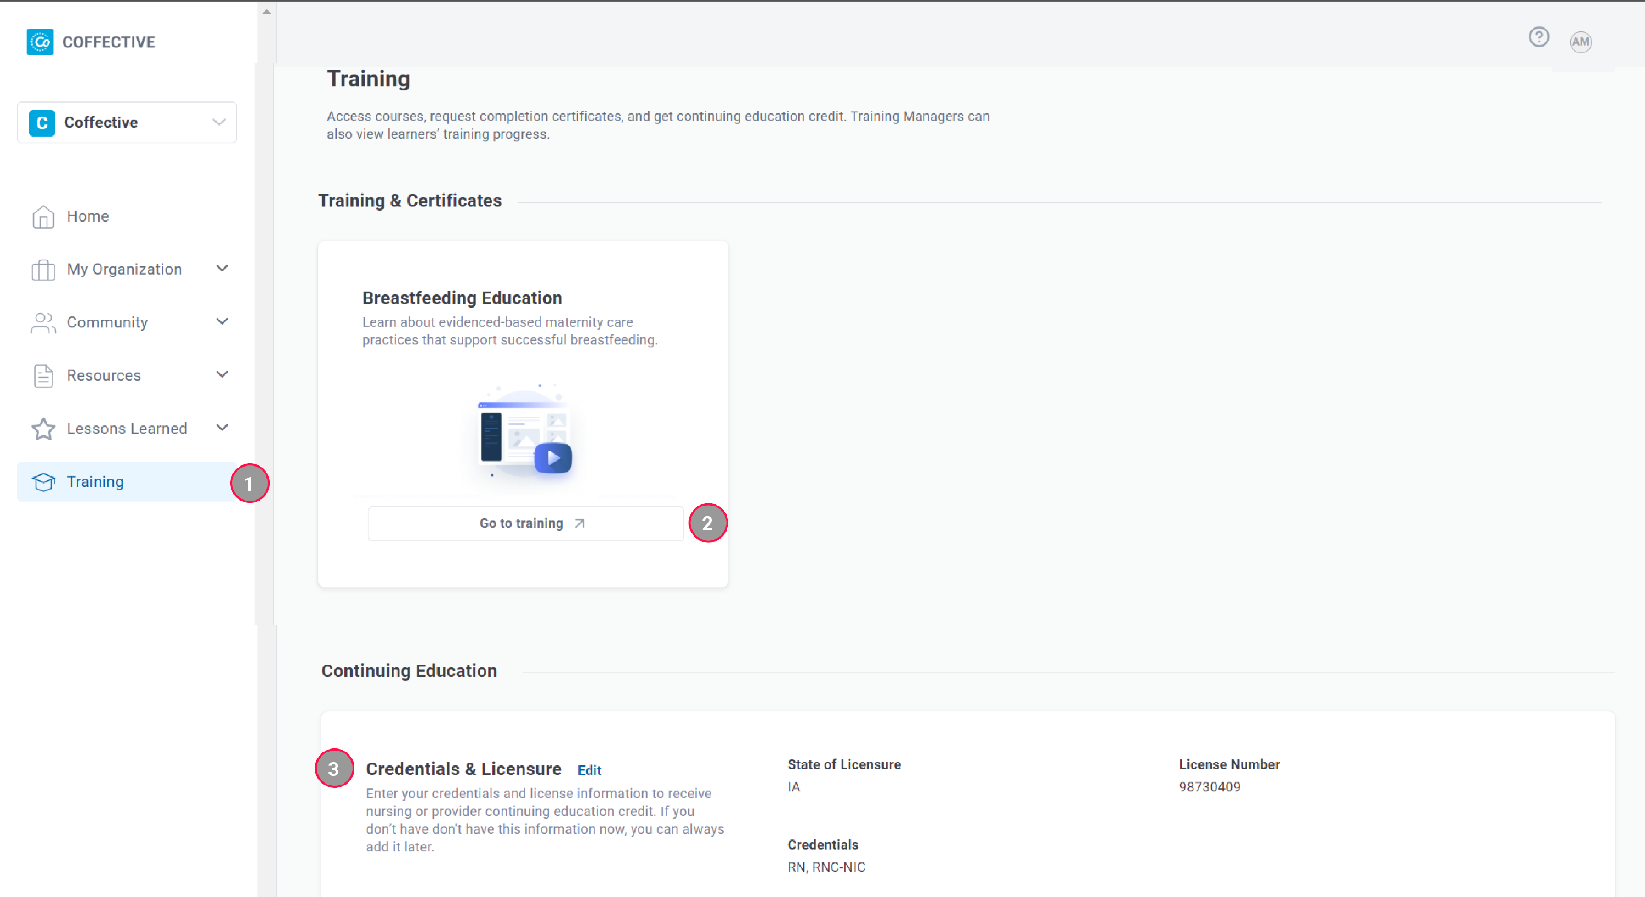Image resolution: width=1645 pixels, height=897 pixels.
Task: Open the help question mark icon
Action: click(1539, 37)
